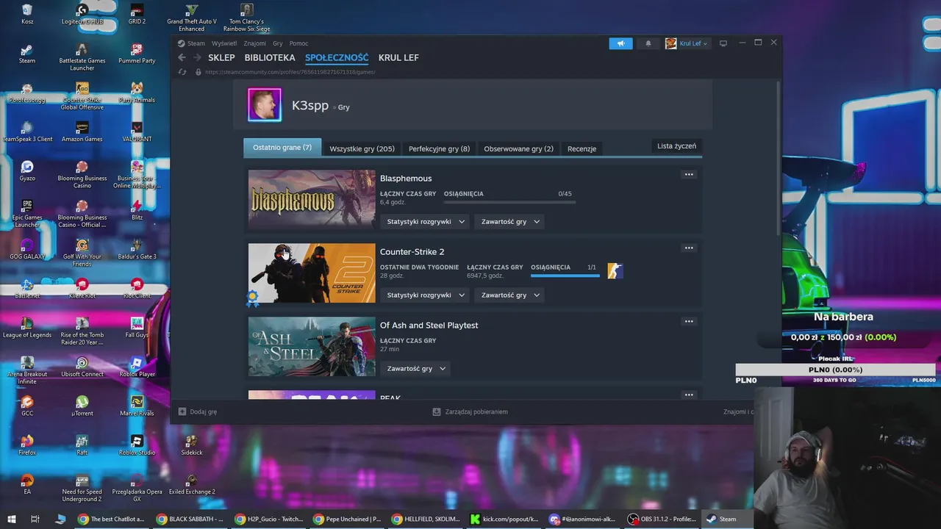Select Epic Games Launcher shortcut

pyautogui.click(x=27, y=213)
